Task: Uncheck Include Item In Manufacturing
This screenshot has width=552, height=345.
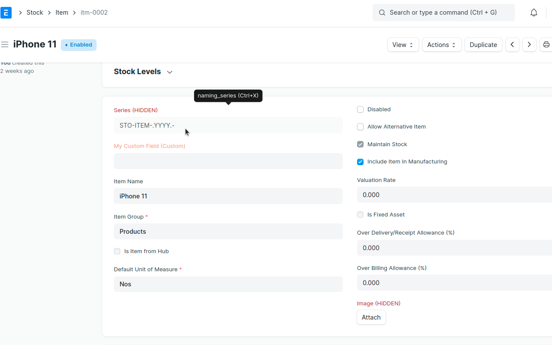Action: (x=360, y=162)
